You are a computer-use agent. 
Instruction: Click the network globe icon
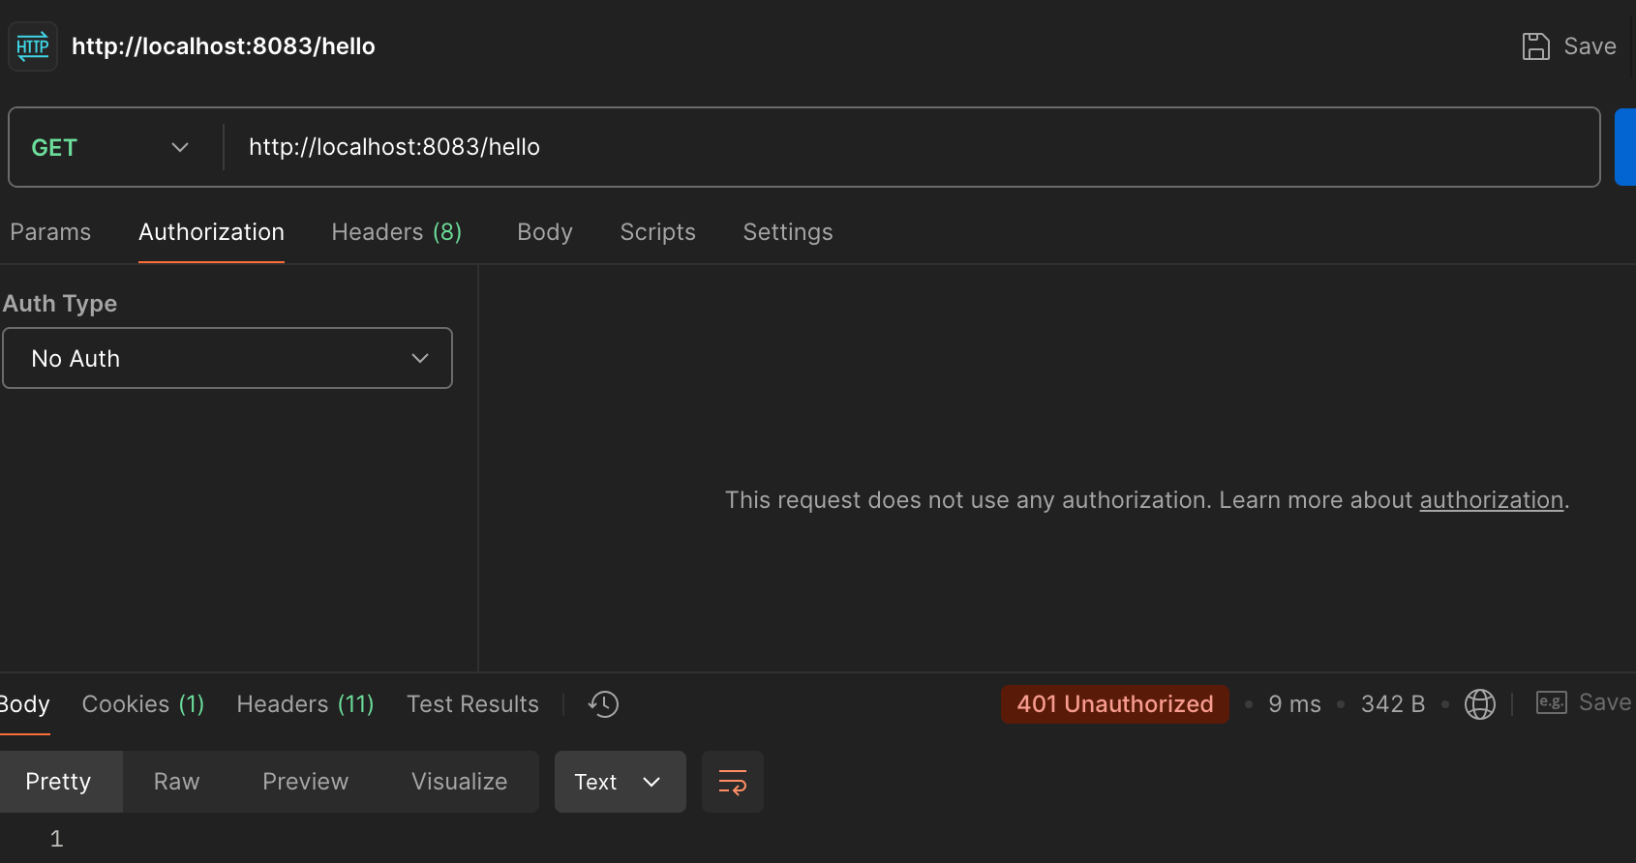coord(1479,704)
